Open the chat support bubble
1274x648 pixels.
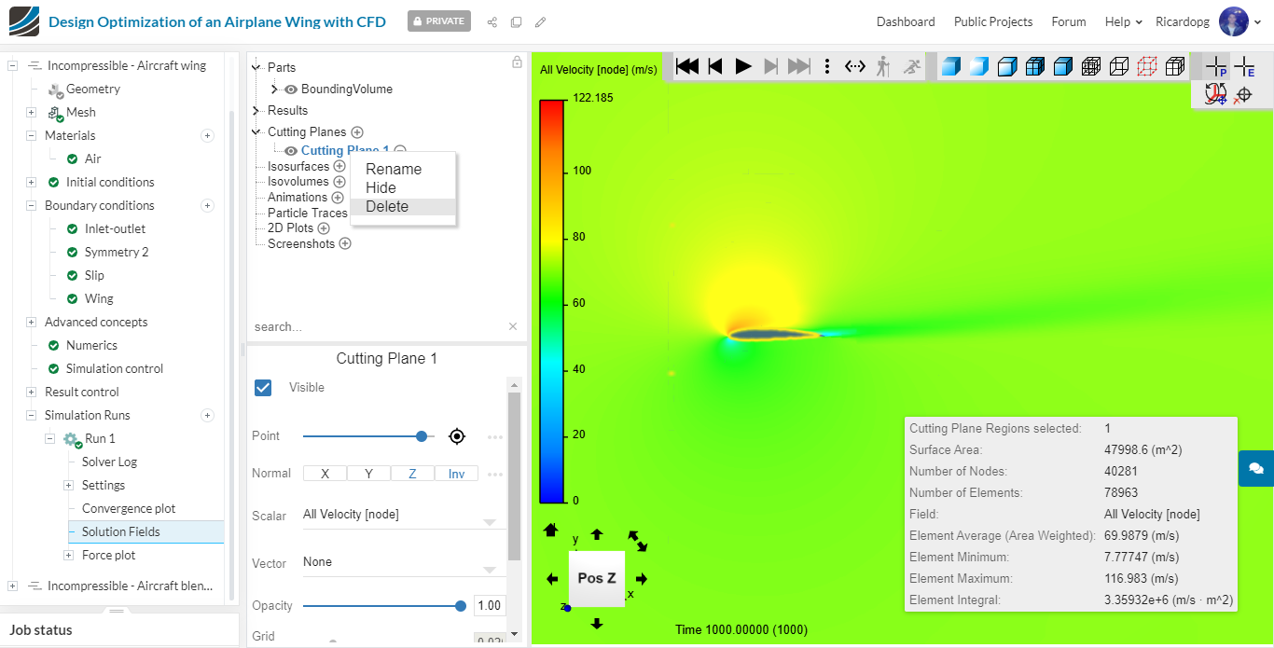tap(1255, 468)
